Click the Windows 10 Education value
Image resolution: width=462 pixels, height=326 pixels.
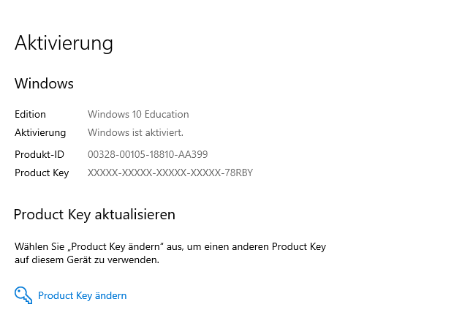pos(138,114)
